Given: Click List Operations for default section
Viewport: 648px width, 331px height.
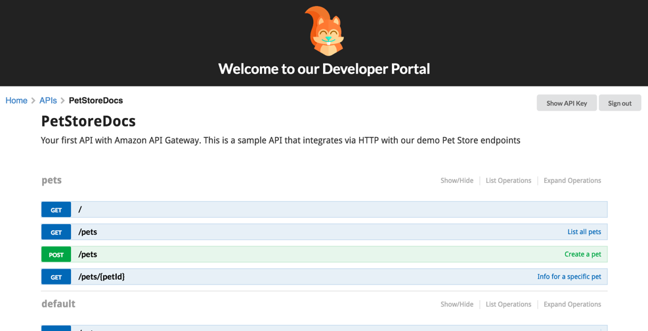Looking at the screenshot, I should [508, 304].
